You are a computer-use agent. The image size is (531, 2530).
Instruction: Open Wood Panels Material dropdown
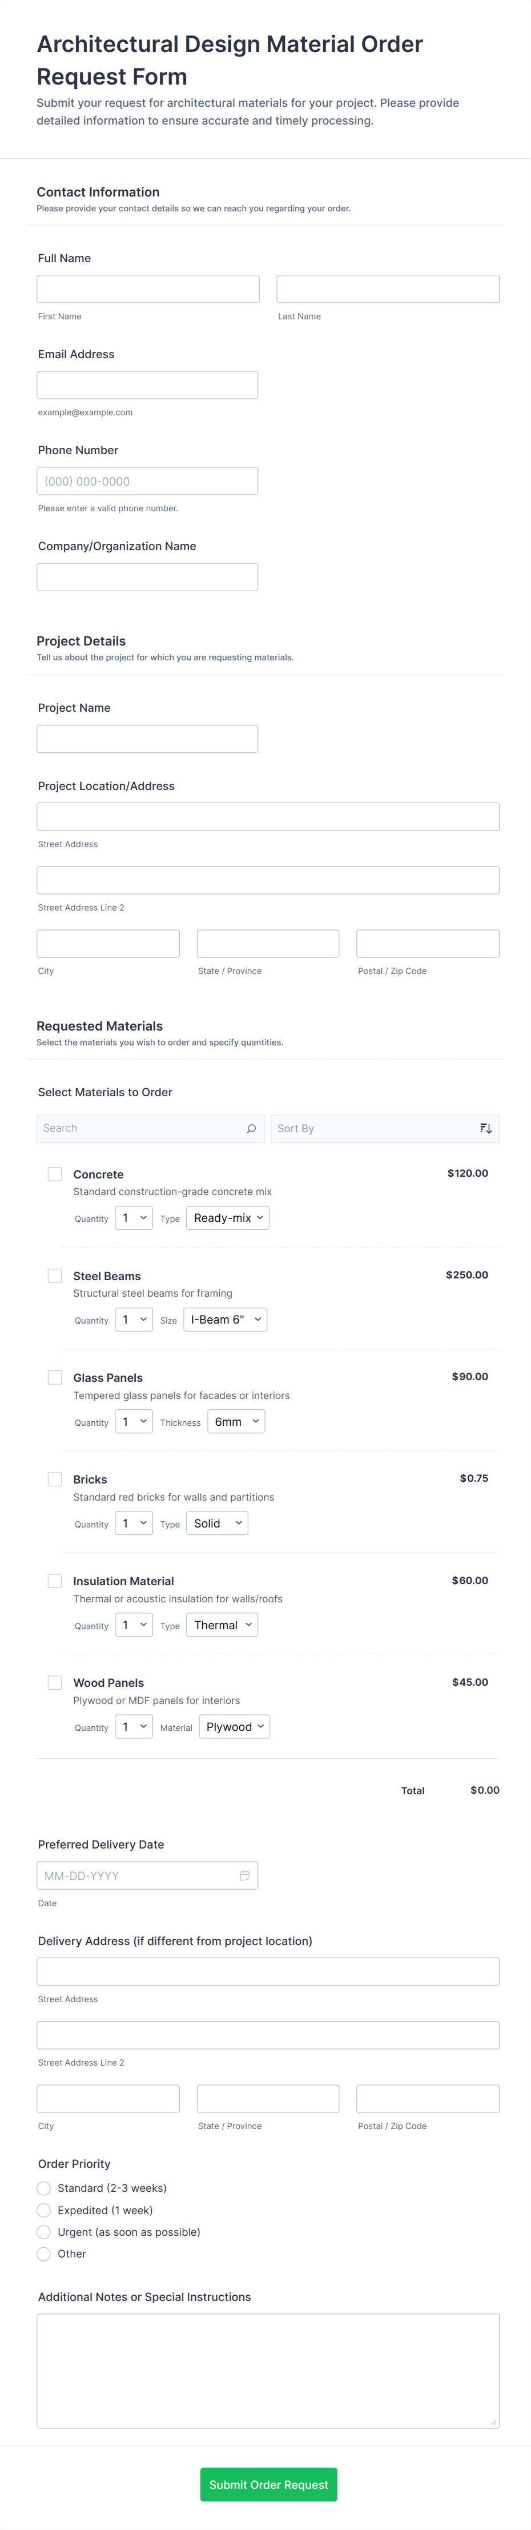234,1727
